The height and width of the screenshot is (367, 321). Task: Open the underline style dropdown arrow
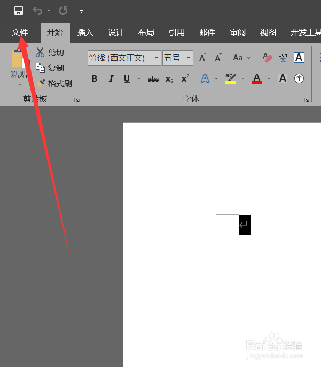coord(139,78)
